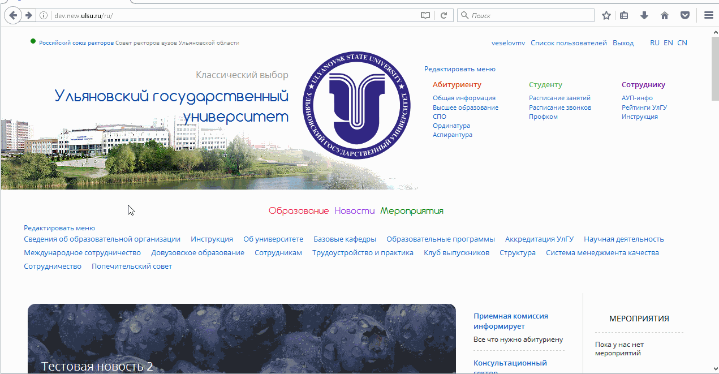719x374 pixels.
Task: Open Система менеджмента качества menu item
Action: pyautogui.click(x=602, y=253)
